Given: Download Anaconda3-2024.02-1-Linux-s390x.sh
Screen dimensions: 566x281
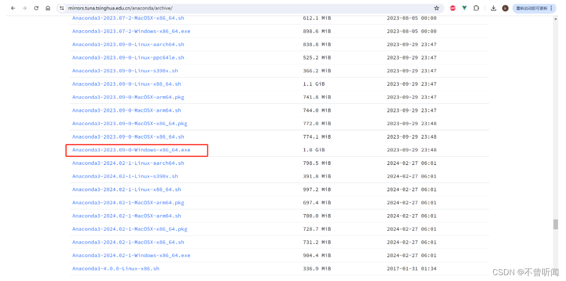Looking at the screenshot, I should [x=125, y=176].
